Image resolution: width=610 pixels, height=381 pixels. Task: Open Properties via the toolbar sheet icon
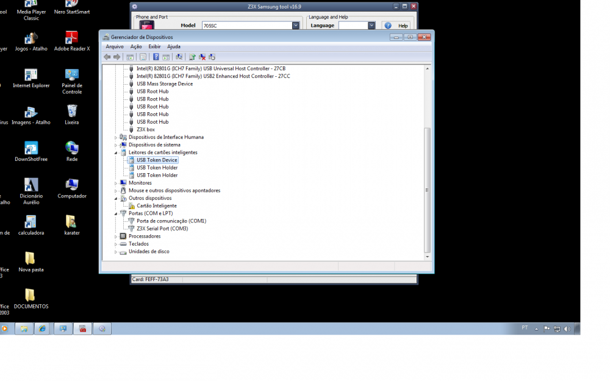(x=143, y=57)
